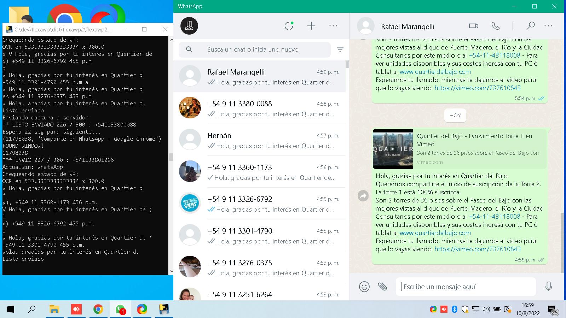Open Bluetooth tray icon
The height and width of the screenshot is (318, 566).
pos(455,310)
